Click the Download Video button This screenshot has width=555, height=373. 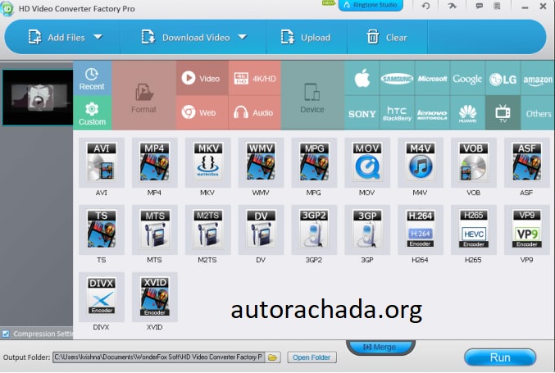(x=186, y=37)
